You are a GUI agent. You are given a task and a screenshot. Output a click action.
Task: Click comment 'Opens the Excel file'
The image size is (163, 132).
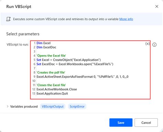[51, 56]
